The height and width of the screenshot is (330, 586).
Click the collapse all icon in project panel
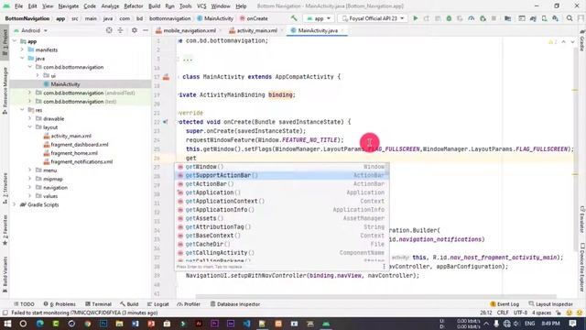pyautogui.click(x=120, y=30)
